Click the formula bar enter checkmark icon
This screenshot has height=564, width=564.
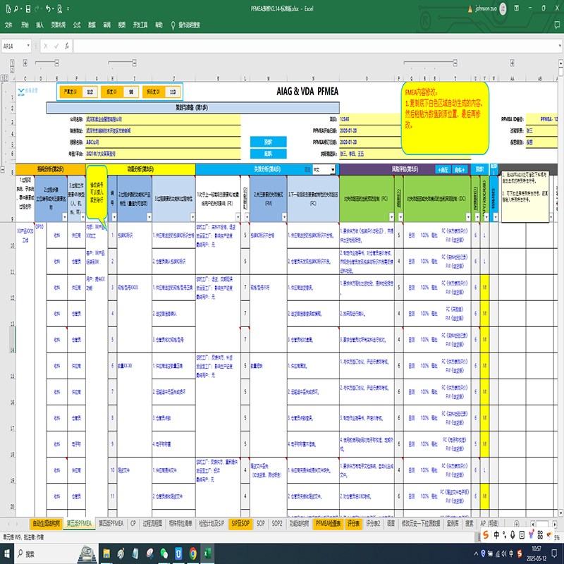pos(56,46)
